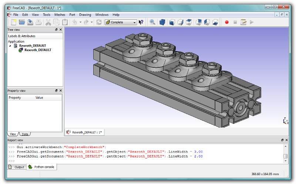The height and width of the screenshot is (184, 296).
Task: Open the Meshes menu
Action: click(x=60, y=14)
